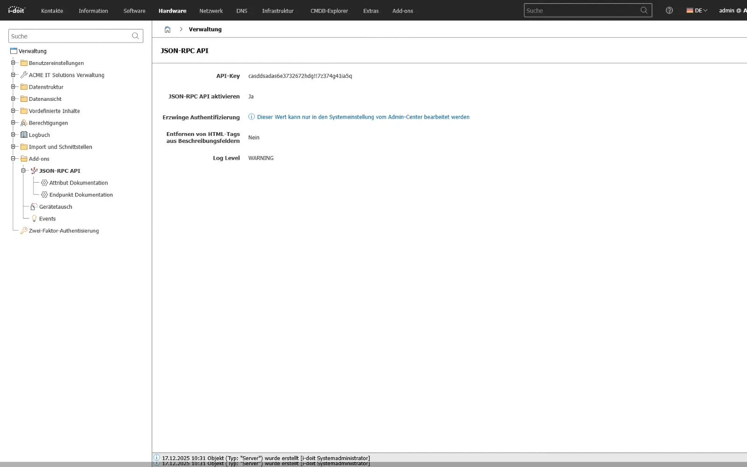Click inside the top search field
Screen dimensions: 747x467
coord(579,10)
